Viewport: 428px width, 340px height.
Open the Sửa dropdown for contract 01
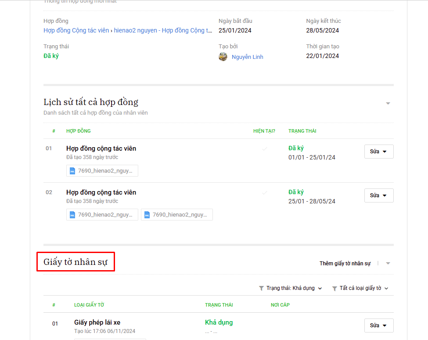click(x=379, y=152)
